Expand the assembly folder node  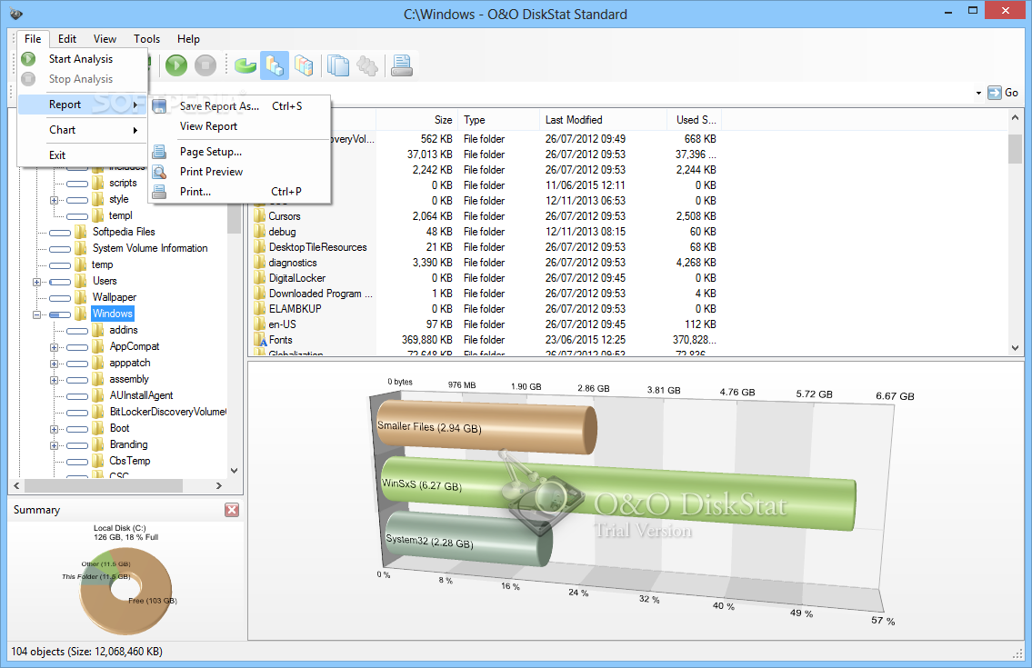(54, 381)
